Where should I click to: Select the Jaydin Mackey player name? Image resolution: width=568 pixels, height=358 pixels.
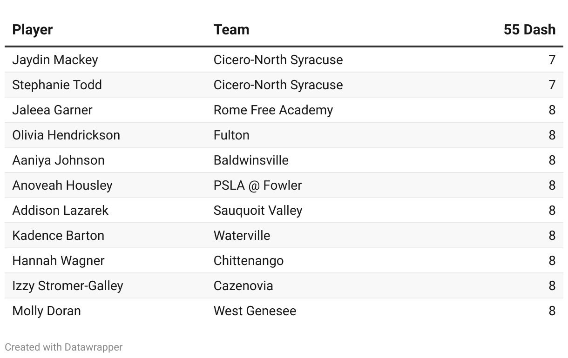coord(55,60)
